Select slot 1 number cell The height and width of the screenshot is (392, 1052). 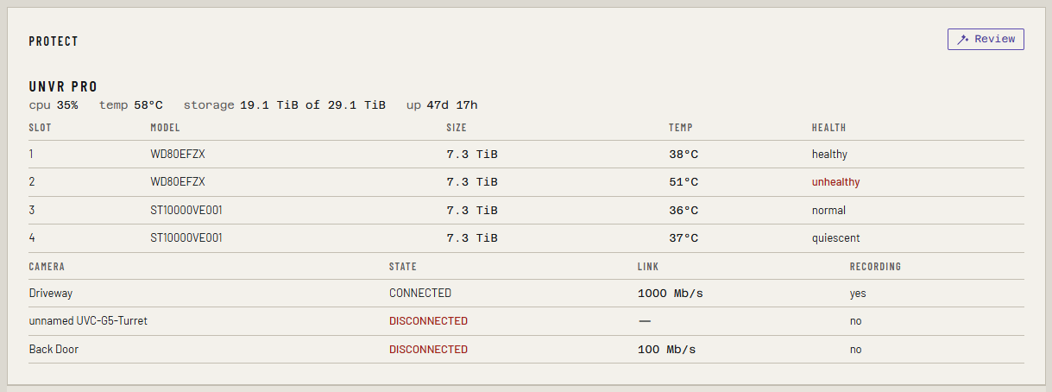coord(32,155)
